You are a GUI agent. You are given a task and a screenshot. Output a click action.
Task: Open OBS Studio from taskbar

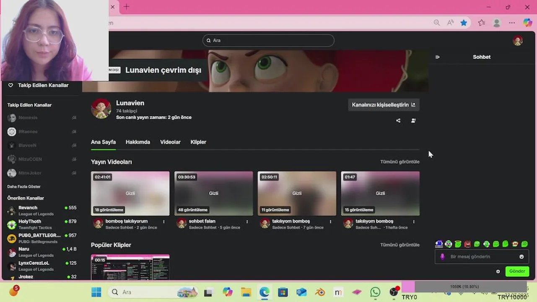[394, 292]
